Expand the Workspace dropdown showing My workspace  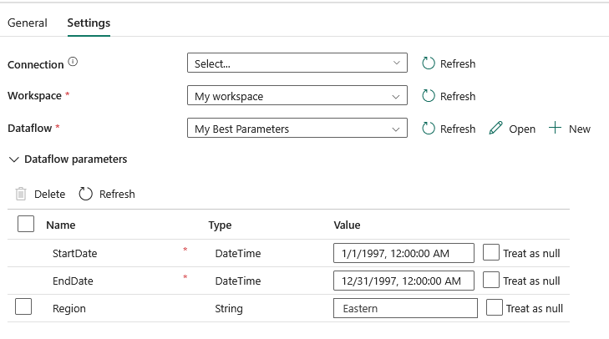(297, 96)
